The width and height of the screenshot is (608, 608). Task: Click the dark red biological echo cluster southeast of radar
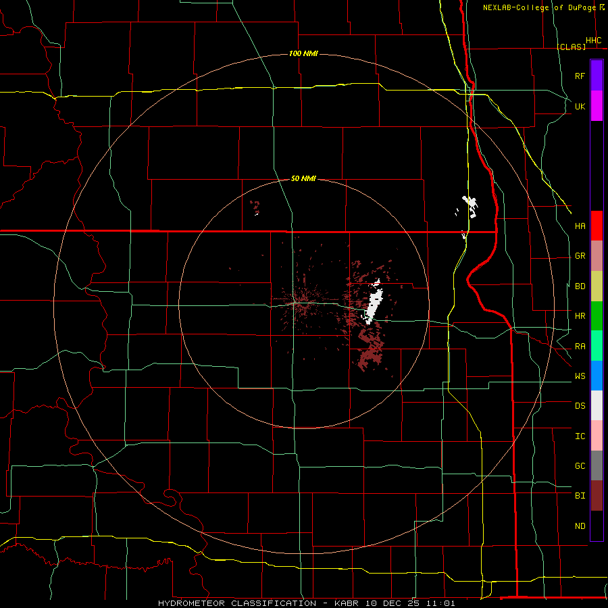pyautogui.click(x=370, y=351)
